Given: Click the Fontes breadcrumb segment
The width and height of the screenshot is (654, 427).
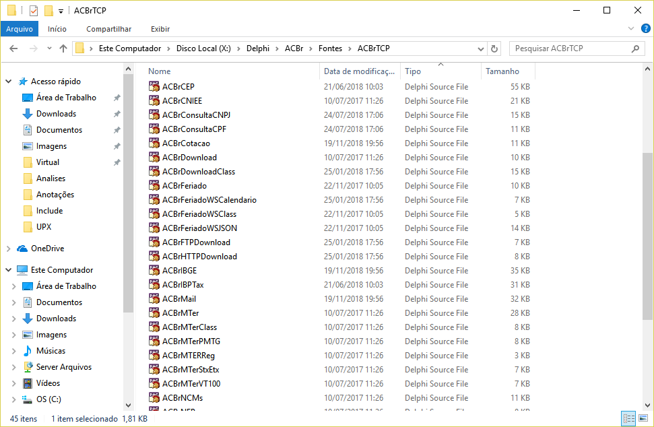Looking at the screenshot, I should (330, 48).
